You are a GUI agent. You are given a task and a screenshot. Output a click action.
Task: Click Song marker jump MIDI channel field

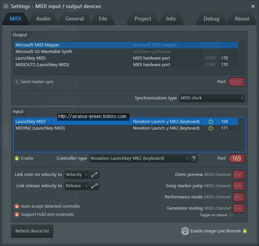[x=239, y=186]
